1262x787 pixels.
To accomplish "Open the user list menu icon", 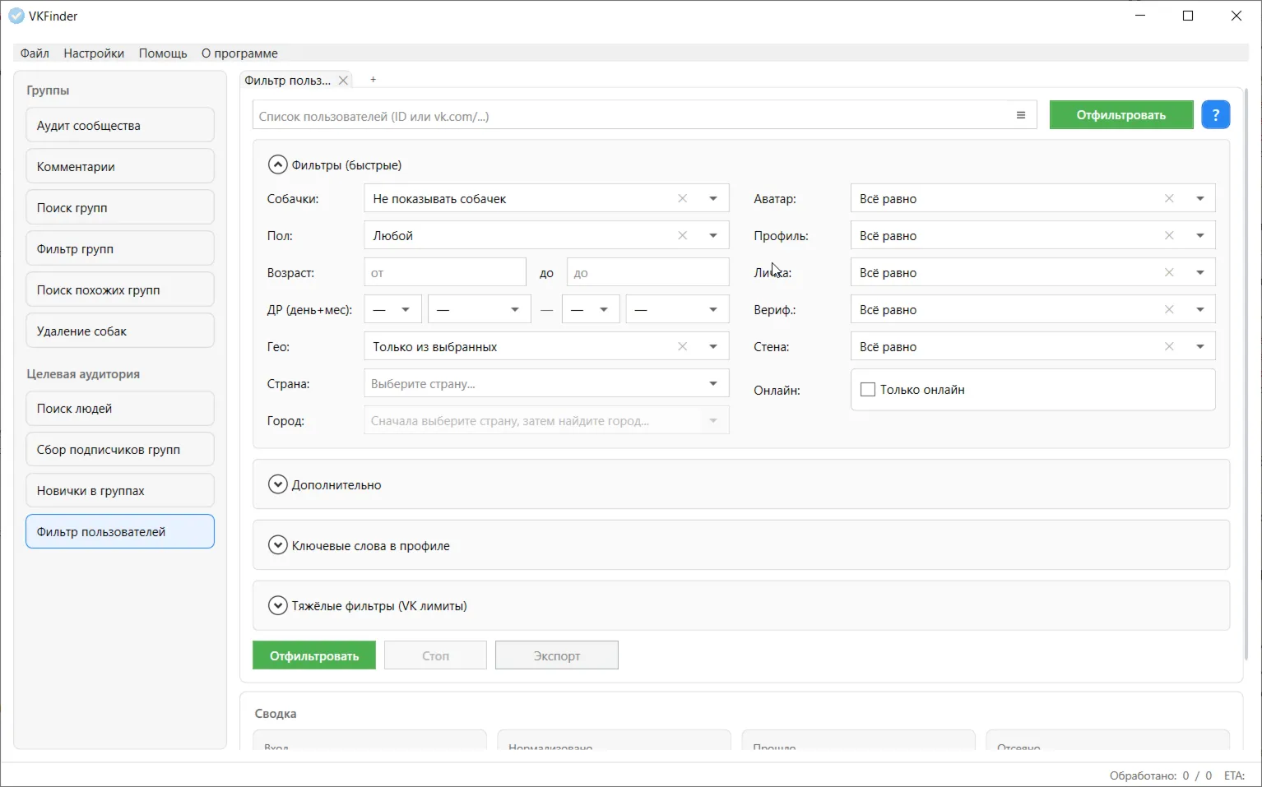I will (x=1020, y=115).
